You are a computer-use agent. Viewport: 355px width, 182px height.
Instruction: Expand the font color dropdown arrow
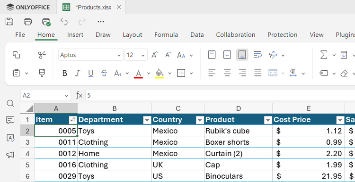tap(149, 73)
